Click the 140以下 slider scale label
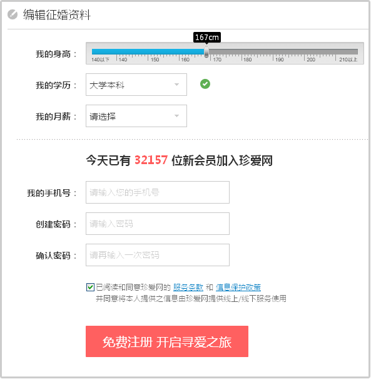 pyautogui.click(x=100, y=60)
